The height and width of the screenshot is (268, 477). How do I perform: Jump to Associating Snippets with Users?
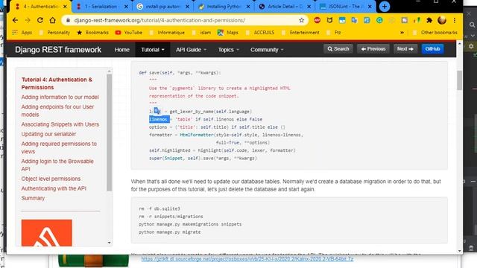coord(60,124)
